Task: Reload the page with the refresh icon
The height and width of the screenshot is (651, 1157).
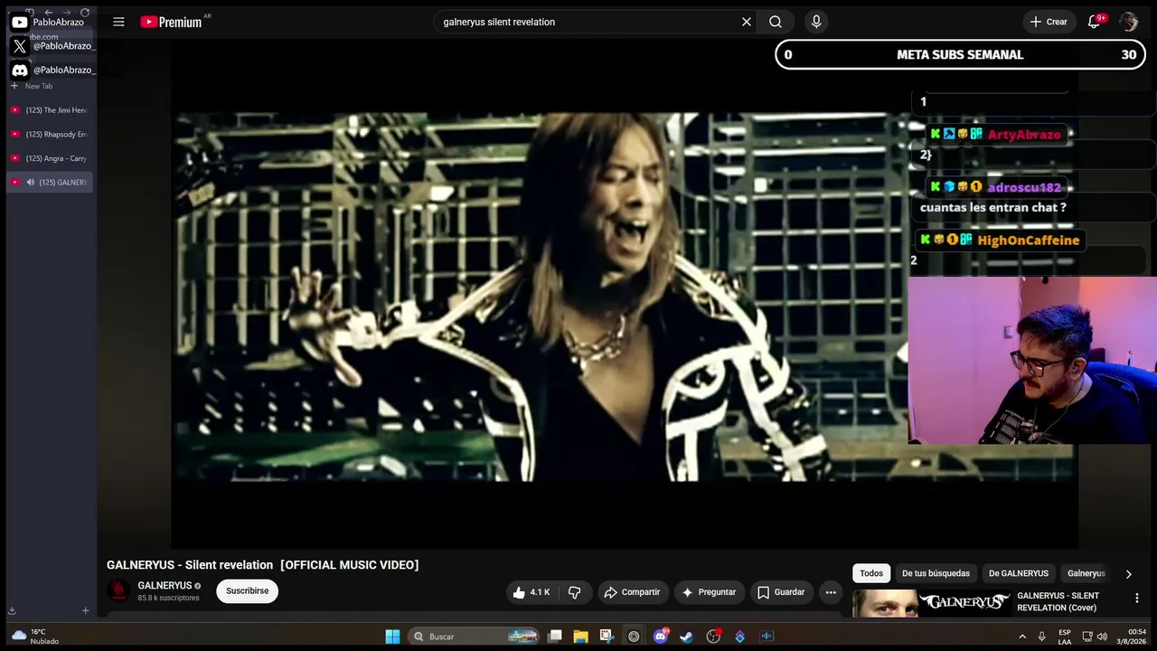Action: pyautogui.click(x=85, y=13)
